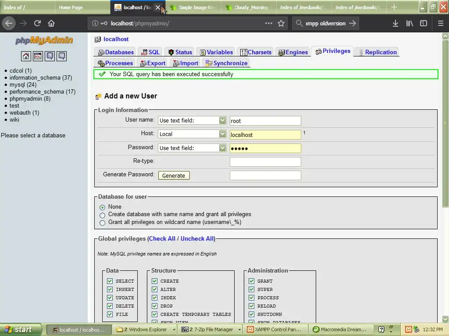Click the Check All privileges link
The height and width of the screenshot is (336, 449).
coord(162,238)
